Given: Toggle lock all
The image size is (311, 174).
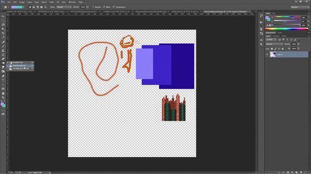Looking at the screenshot, I should [x=283, y=48].
